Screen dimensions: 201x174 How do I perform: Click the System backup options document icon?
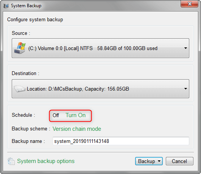coord(11,161)
